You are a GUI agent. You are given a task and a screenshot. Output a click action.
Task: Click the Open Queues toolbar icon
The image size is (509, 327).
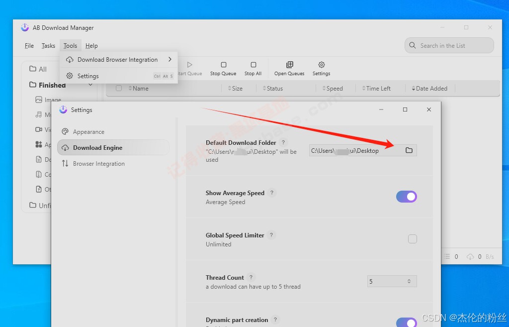(x=290, y=65)
